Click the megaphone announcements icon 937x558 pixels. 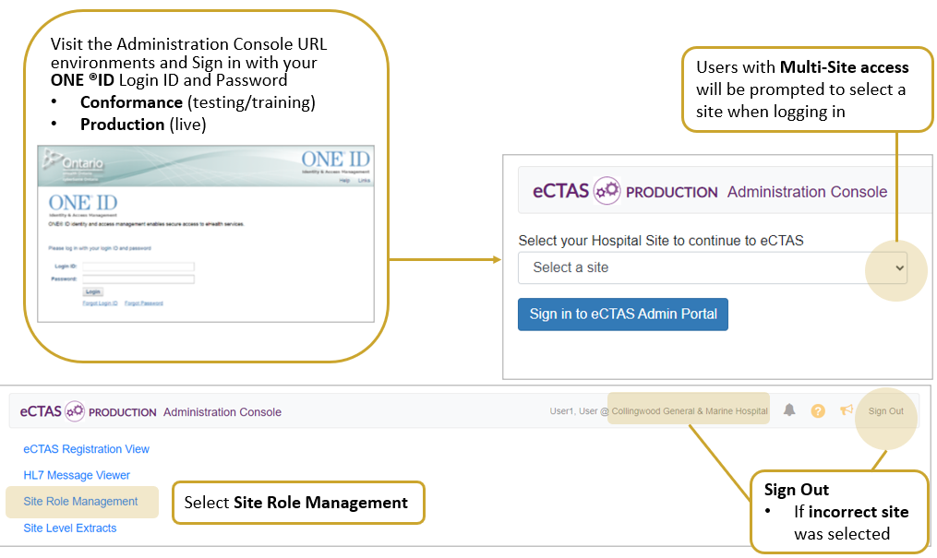pyautogui.click(x=846, y=410)
